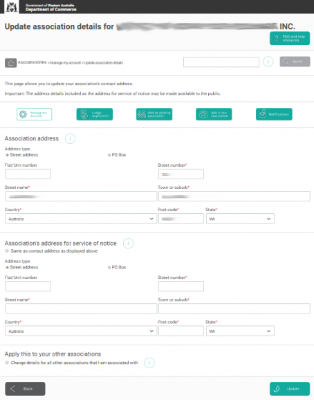314x400 pixels.
Task: Show info for address for service of notice
Action: 128,244
